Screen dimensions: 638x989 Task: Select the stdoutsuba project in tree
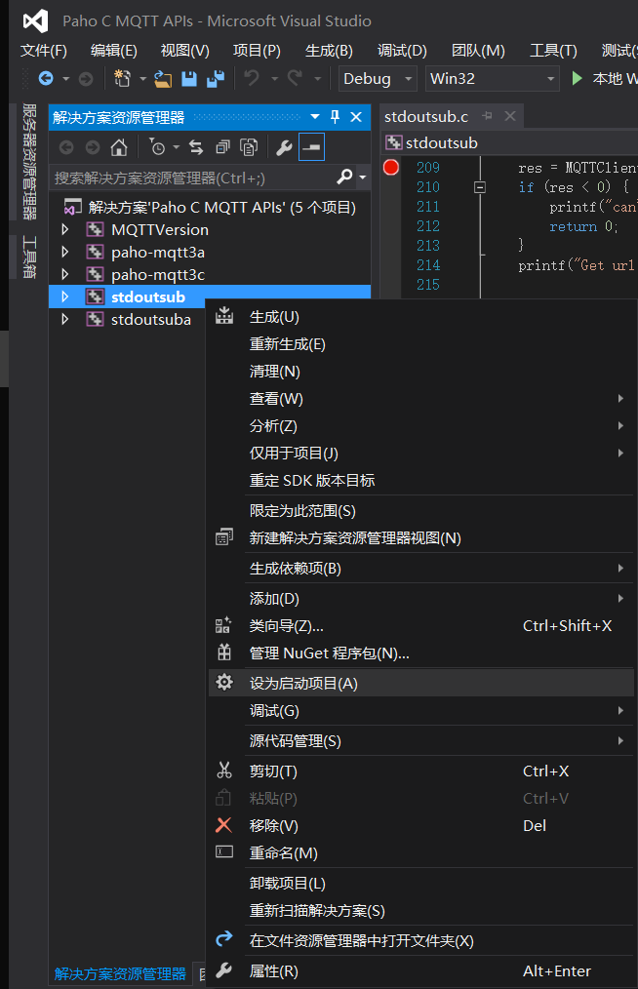tap(151, 319)
